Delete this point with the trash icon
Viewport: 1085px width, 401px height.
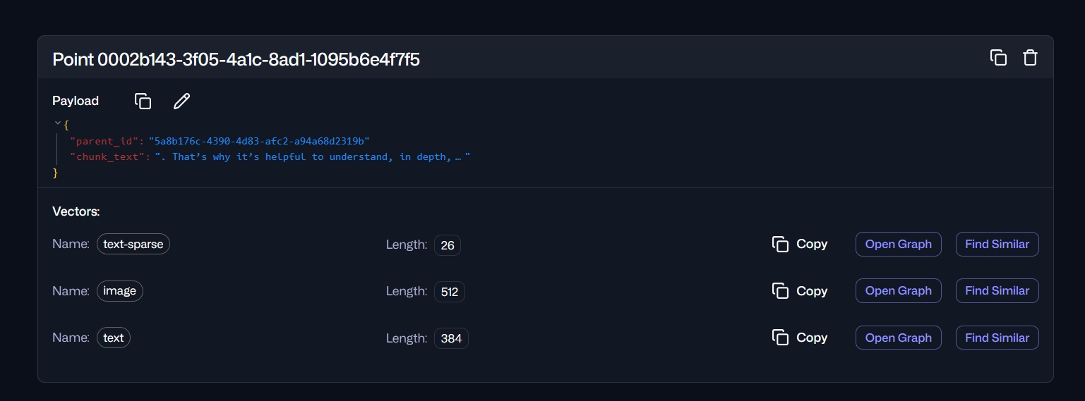[x=1030, y=58]
